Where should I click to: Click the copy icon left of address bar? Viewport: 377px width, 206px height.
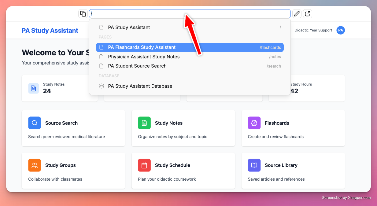click(83, 14)
